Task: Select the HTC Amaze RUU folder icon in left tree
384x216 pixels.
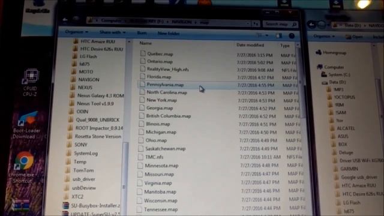Action: tap(76, 41)
